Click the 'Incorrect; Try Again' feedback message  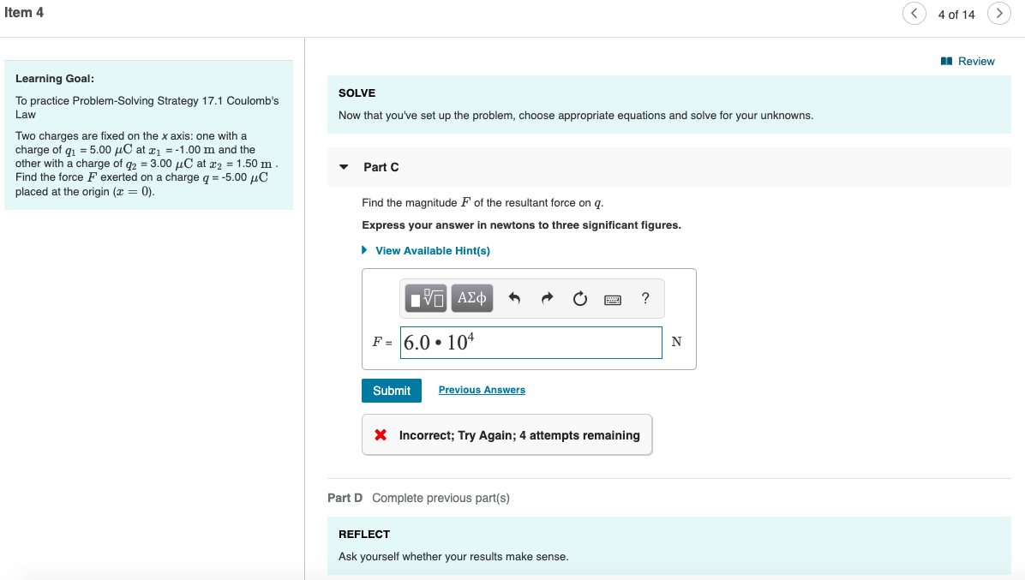pyautogui.click(x=519, y=436)
